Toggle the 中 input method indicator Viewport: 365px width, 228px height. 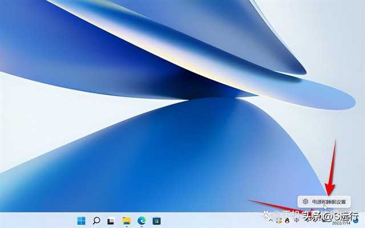pos(297,220)
